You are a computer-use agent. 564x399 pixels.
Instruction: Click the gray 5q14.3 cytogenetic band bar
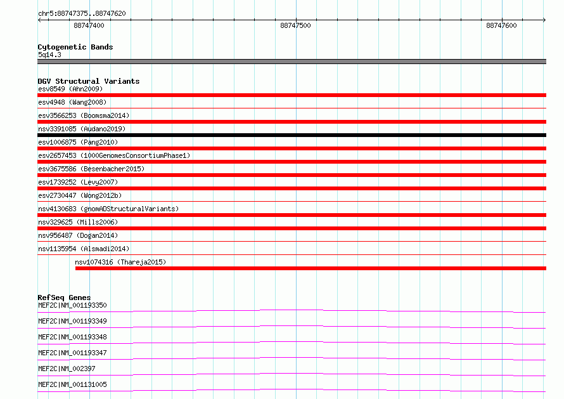pos(292,62)
